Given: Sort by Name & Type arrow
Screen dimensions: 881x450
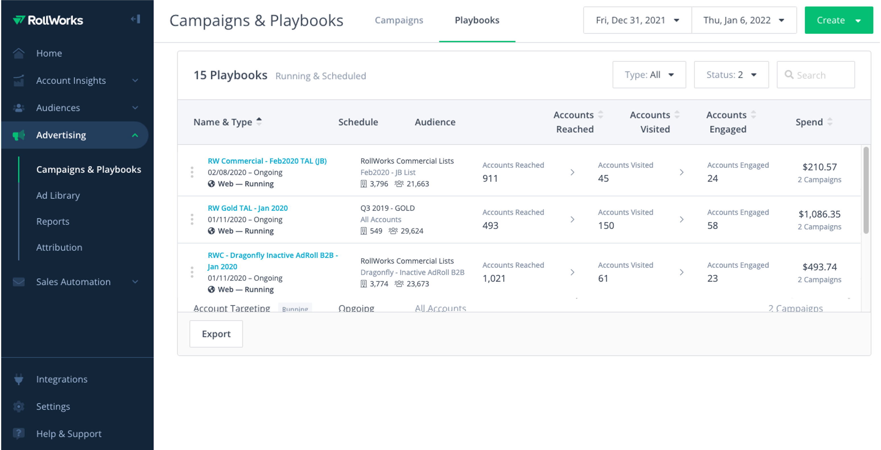Looking at the screenshot, I should (x=259, y=122).
